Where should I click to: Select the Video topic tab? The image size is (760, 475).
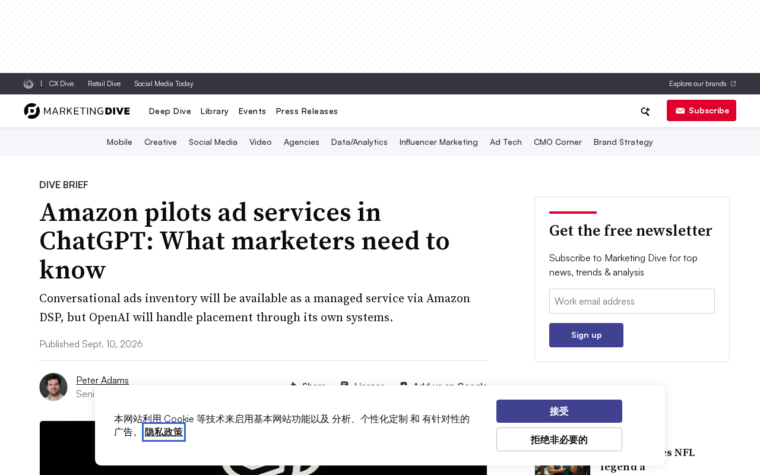point(261,142)
